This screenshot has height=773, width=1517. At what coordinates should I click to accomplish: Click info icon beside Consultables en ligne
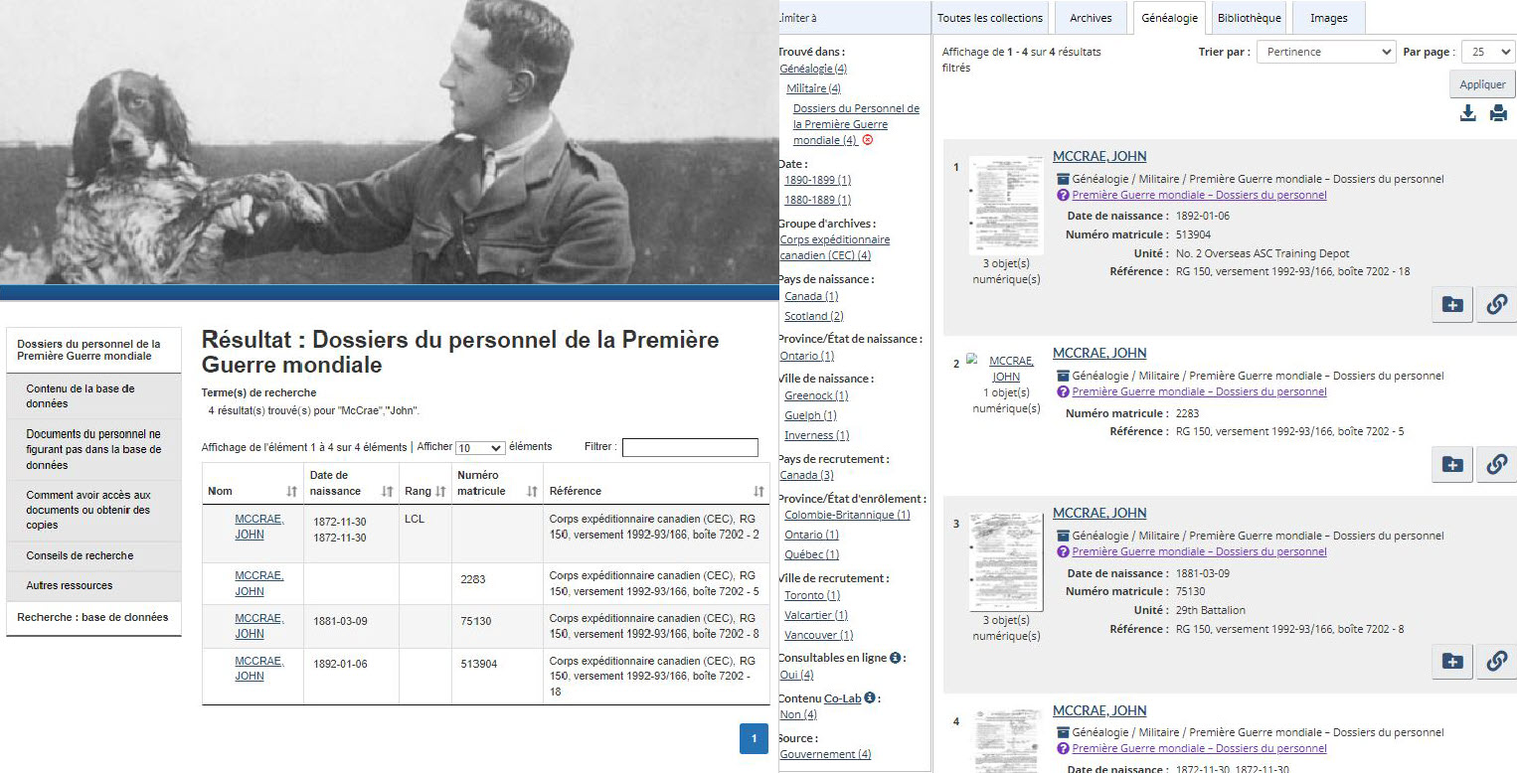(895, 658)
